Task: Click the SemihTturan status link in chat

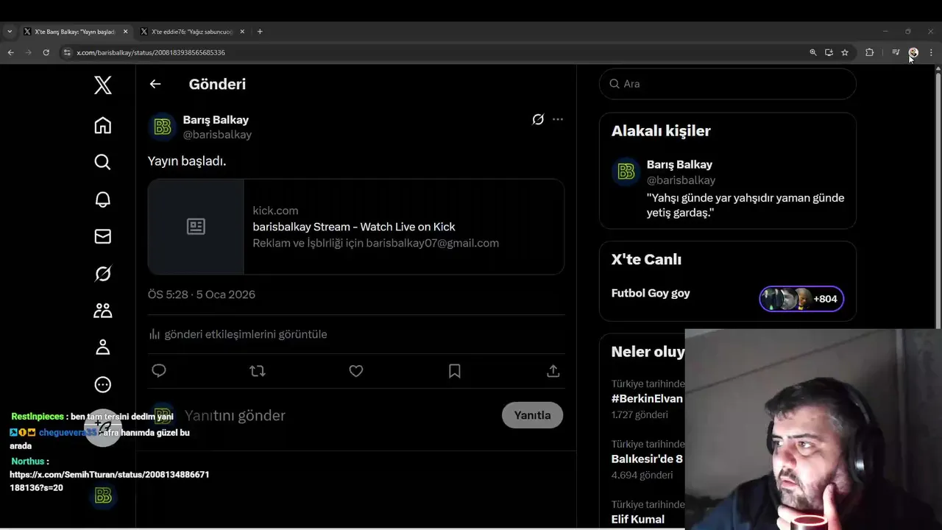Action: click(110, 481)
